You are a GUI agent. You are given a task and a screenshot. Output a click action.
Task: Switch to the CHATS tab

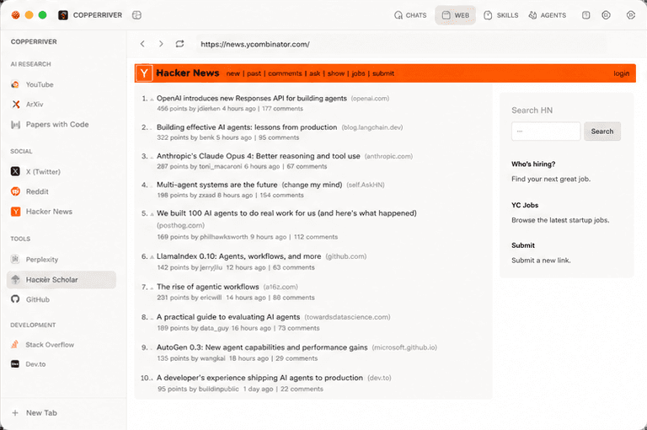coord(410,15)
